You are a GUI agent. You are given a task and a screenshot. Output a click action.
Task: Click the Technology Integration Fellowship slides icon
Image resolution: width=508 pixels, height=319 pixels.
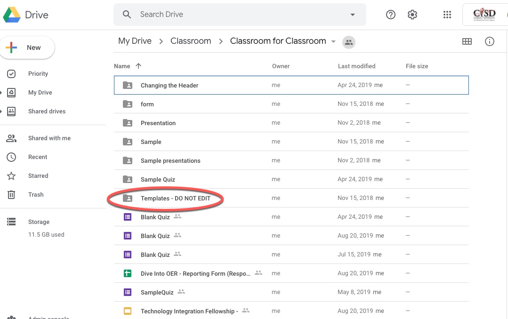pyautogui.click(x=128, y=311)
